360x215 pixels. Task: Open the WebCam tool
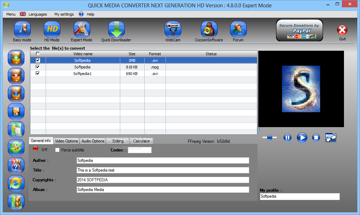tap(173, 29)
